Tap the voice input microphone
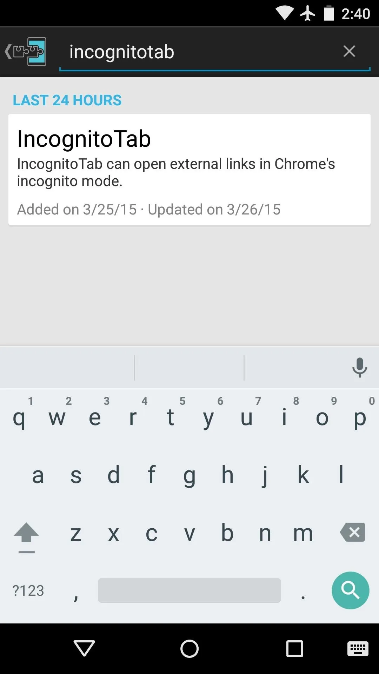Image resolution: width=379 pixels, height=674 pixels. point(359,368)
